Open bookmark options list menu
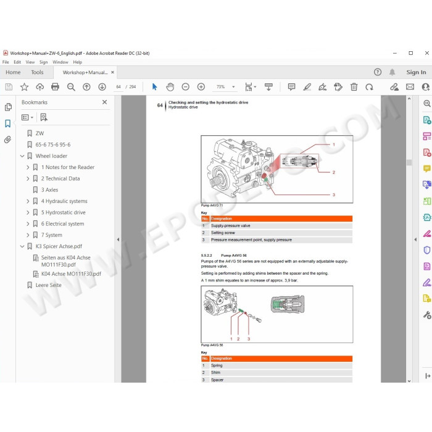432x432 pixels. [27, 118]
